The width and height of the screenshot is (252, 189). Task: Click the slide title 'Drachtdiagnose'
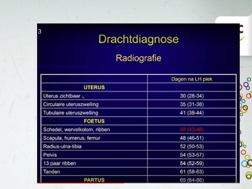point(138,39)
